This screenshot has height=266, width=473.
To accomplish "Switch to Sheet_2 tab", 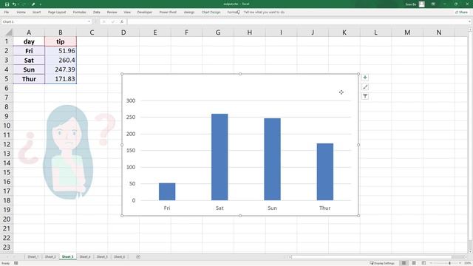I will [50, 256].
